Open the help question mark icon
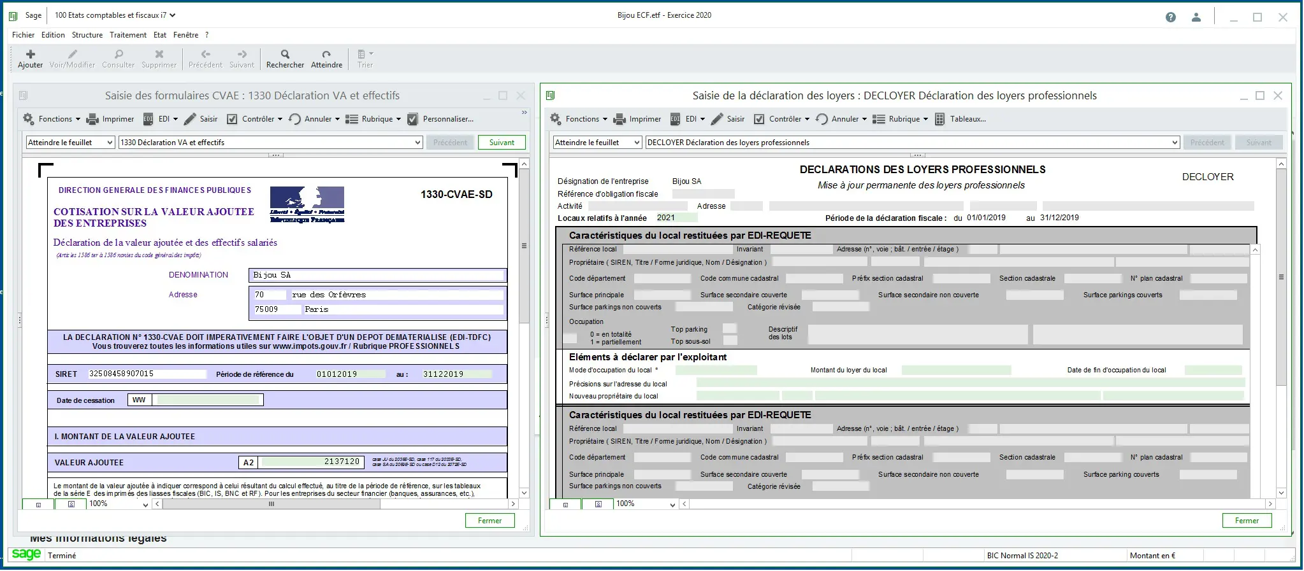 pos(1170,17)
